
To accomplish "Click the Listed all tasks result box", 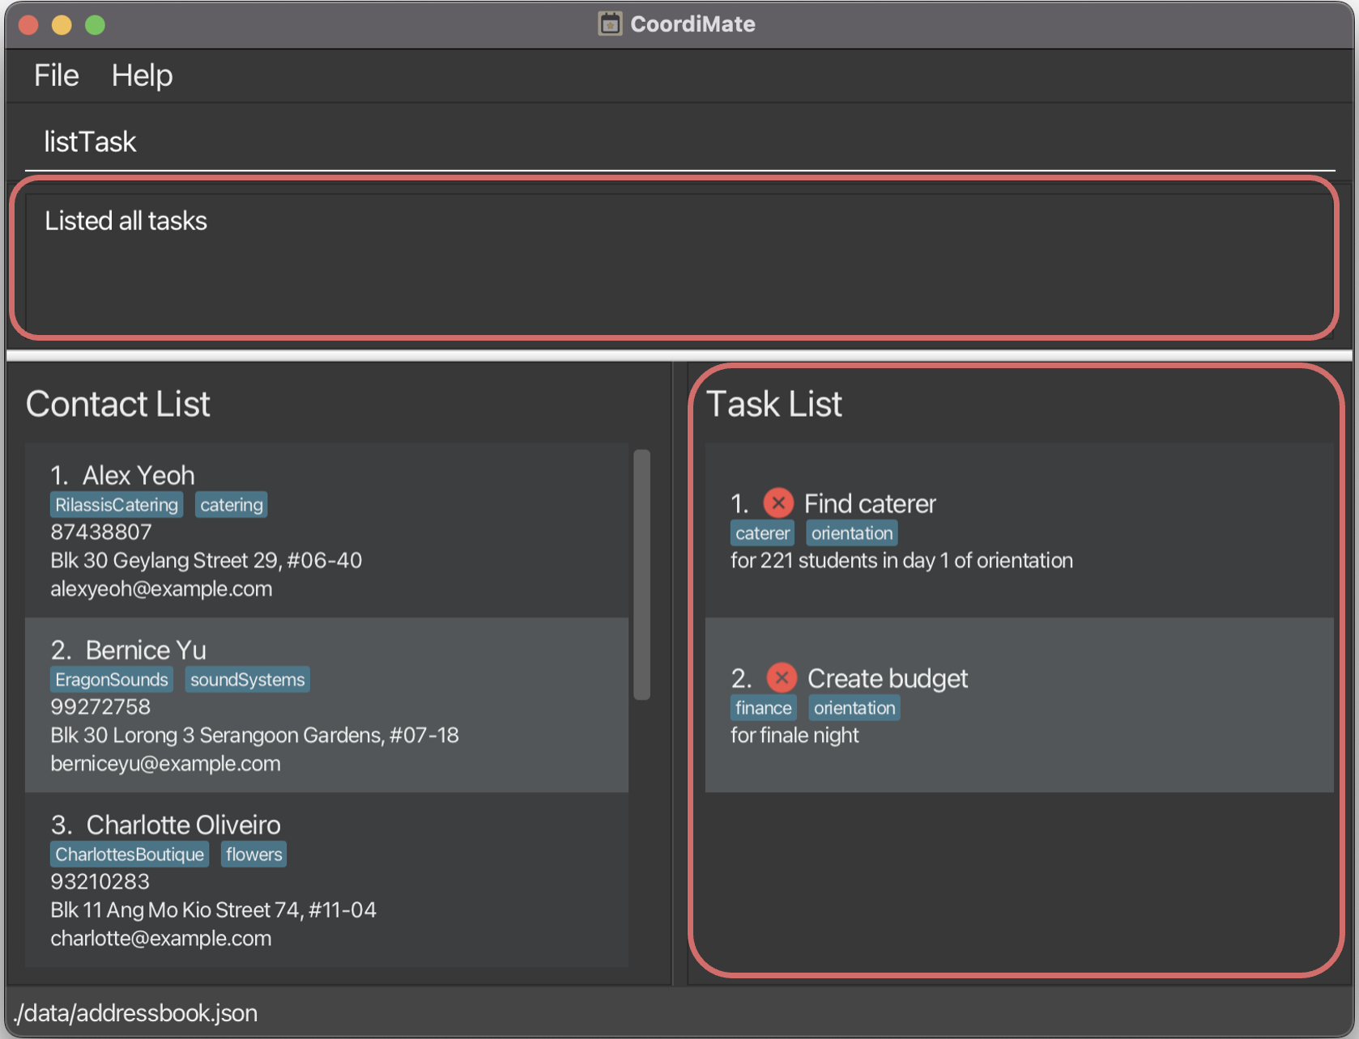I will (x=672, y=259).
